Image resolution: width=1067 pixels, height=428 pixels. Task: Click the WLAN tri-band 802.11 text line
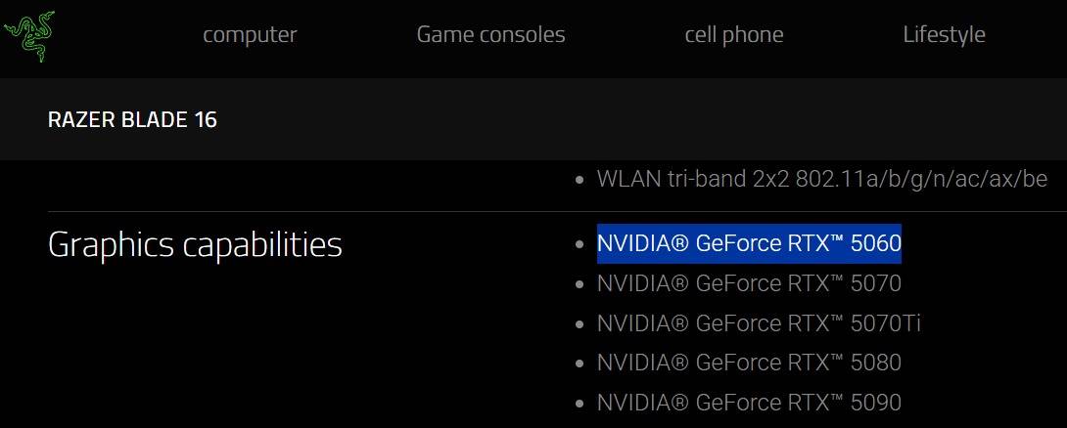point(822,180)
